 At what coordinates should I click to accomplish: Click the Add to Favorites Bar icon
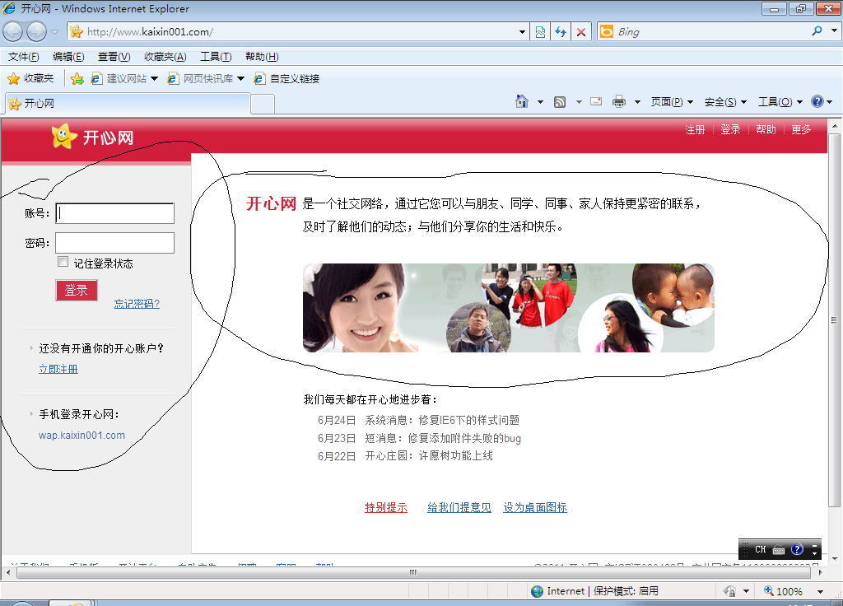(77, 79)
